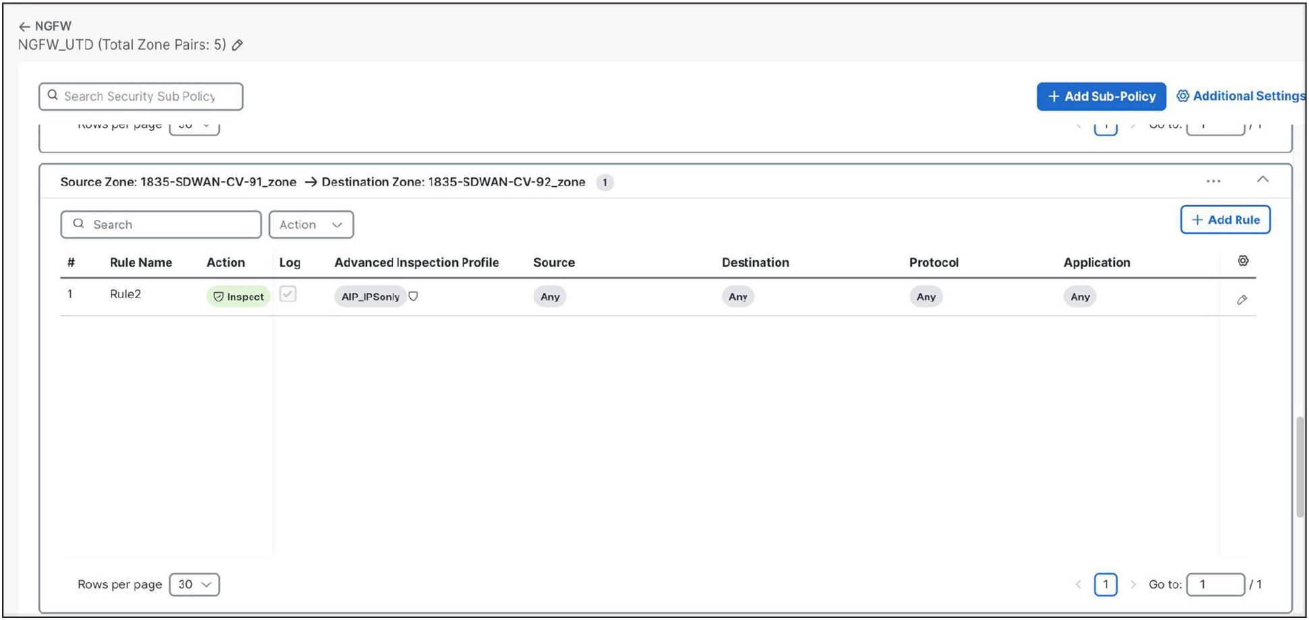1309x620 pixels.
Task: Toggle the Log checkbox for Rule2
Action: point(288,294)
